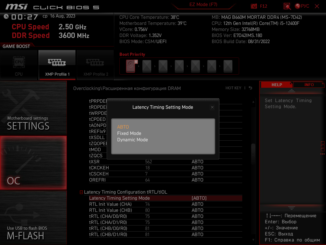Select the tREFIx9 timing row

tap(97, 131)
